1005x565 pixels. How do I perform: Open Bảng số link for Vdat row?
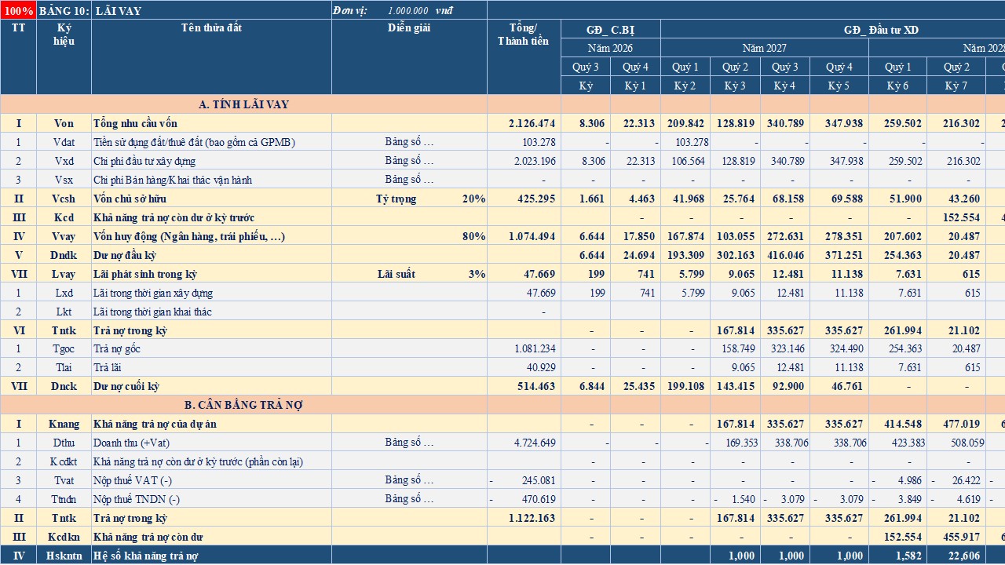[x=409, y=142]
